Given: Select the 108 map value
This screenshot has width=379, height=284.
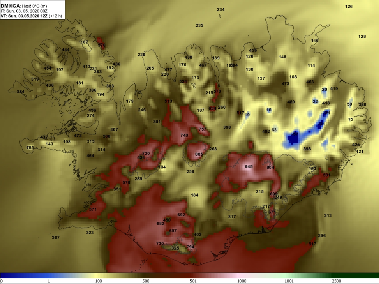Looking at the screenshot, I should (293, 77).
